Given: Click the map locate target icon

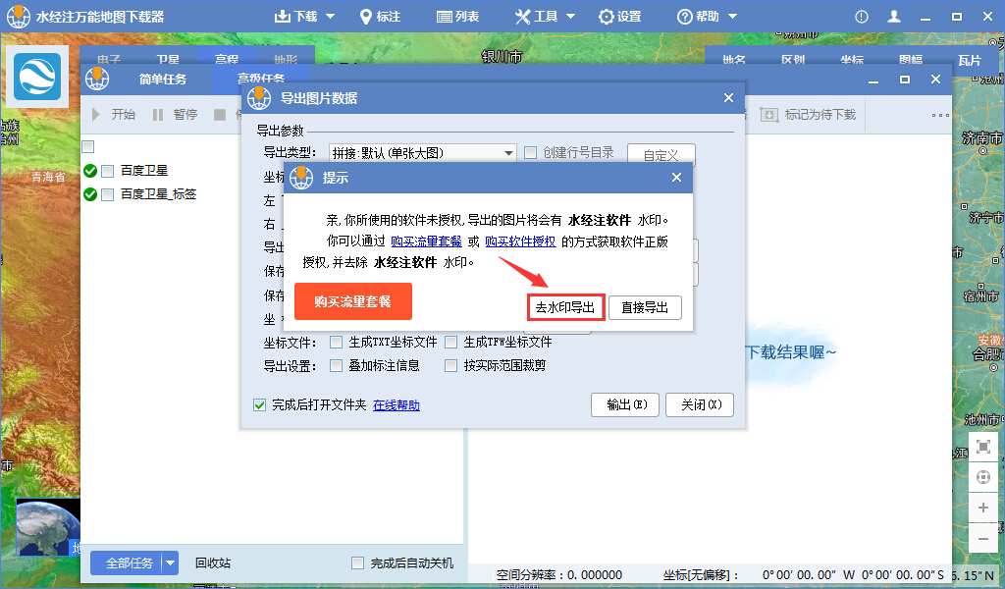Looking at the screenshot, I should click(983, 477).
